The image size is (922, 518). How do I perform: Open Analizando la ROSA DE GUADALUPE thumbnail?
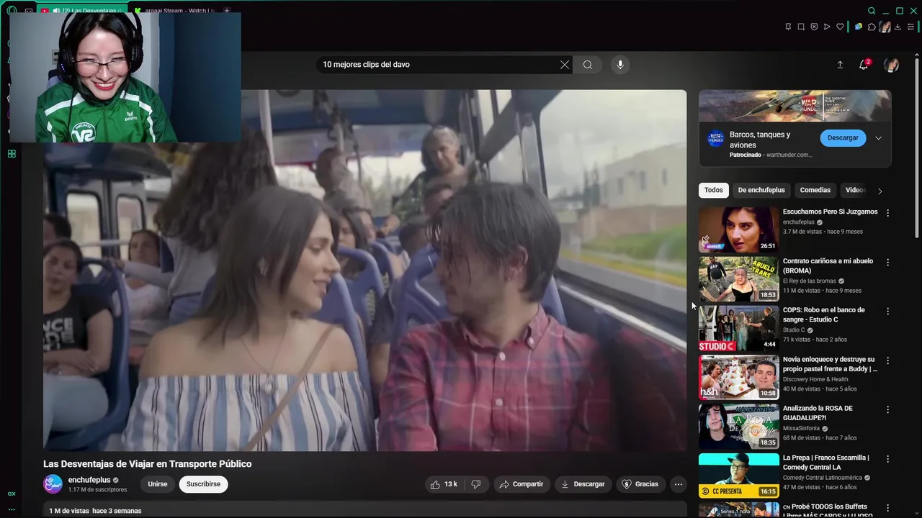coord(739,426)
